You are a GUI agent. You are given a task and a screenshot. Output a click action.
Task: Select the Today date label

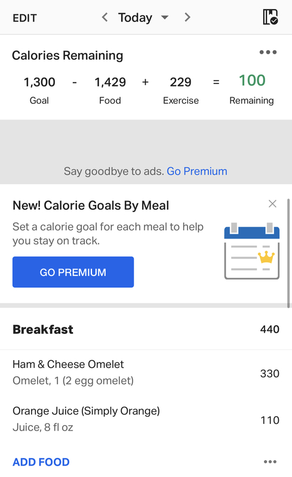click(x=135, y=18)
